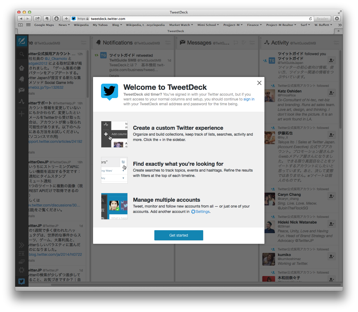Select the TweetDeck browser tab
This screenshot has width=358, height=312.
point(176,31)
